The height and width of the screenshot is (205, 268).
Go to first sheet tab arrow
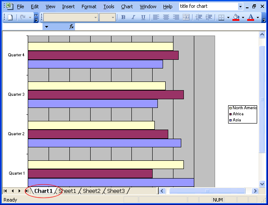[x=5, y=191]
